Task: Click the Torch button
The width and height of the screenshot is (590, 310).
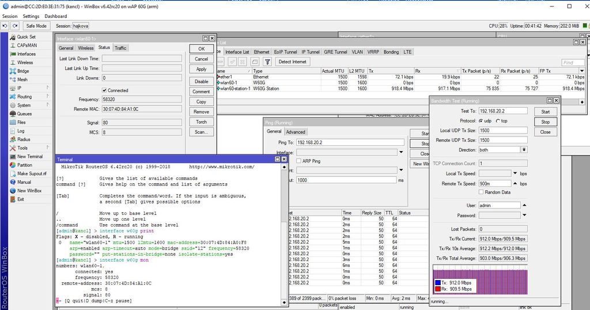Action: [x=201, y=122]
